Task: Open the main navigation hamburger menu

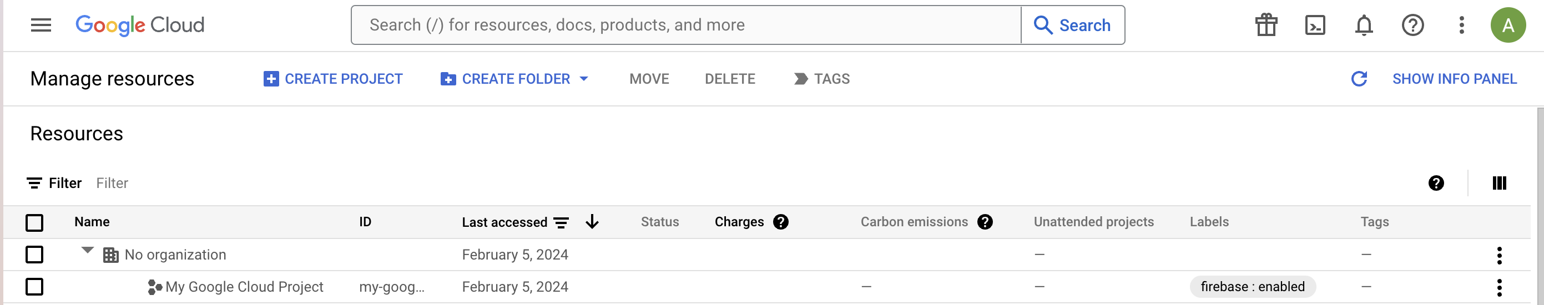Action: click(x=41, y=25)
